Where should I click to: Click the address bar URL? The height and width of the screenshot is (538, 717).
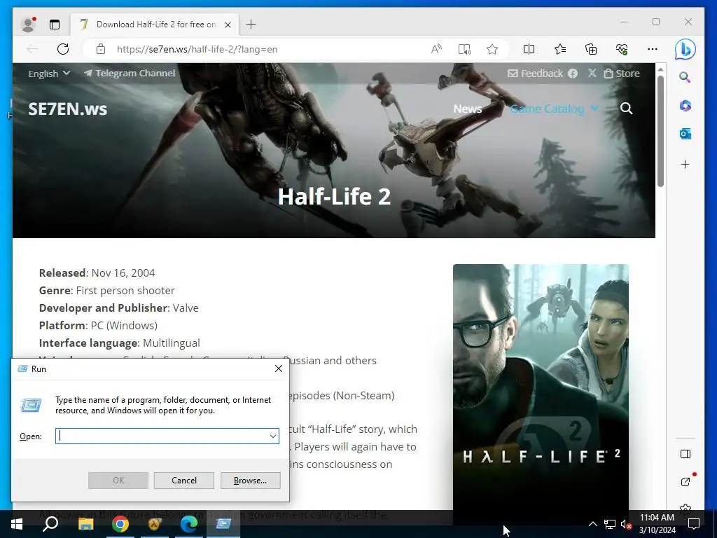pyautogui.click(x=197, y=50)
